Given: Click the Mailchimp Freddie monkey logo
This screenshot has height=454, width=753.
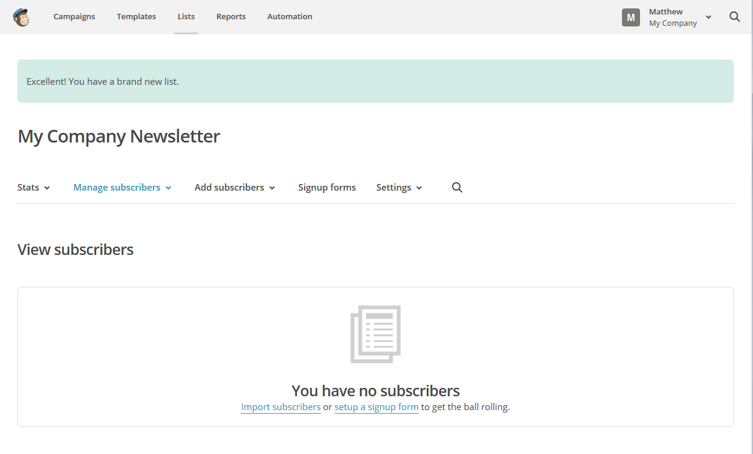Looking at the screenshot, I should [x=21, y=17].
